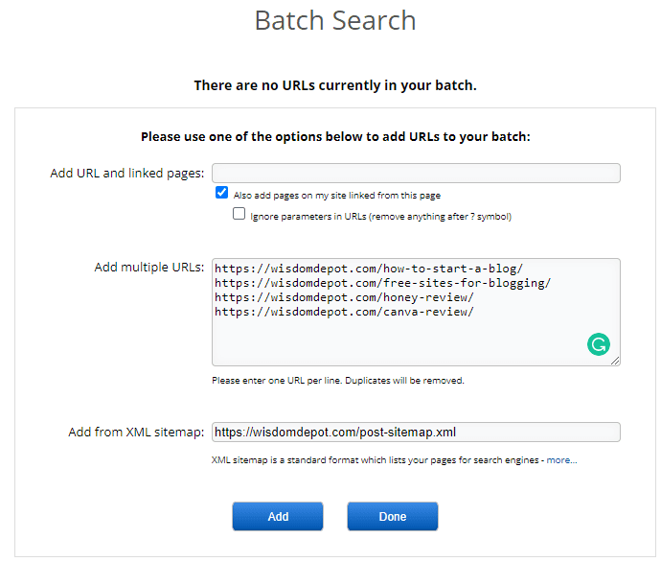Click the blue Add button
The height and width of the screenshot is (562, 661).
tap(278, 516)
